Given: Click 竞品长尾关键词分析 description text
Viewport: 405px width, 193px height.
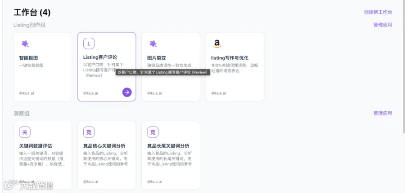Looking at the screenshot, I should click(x=170, y=159).
